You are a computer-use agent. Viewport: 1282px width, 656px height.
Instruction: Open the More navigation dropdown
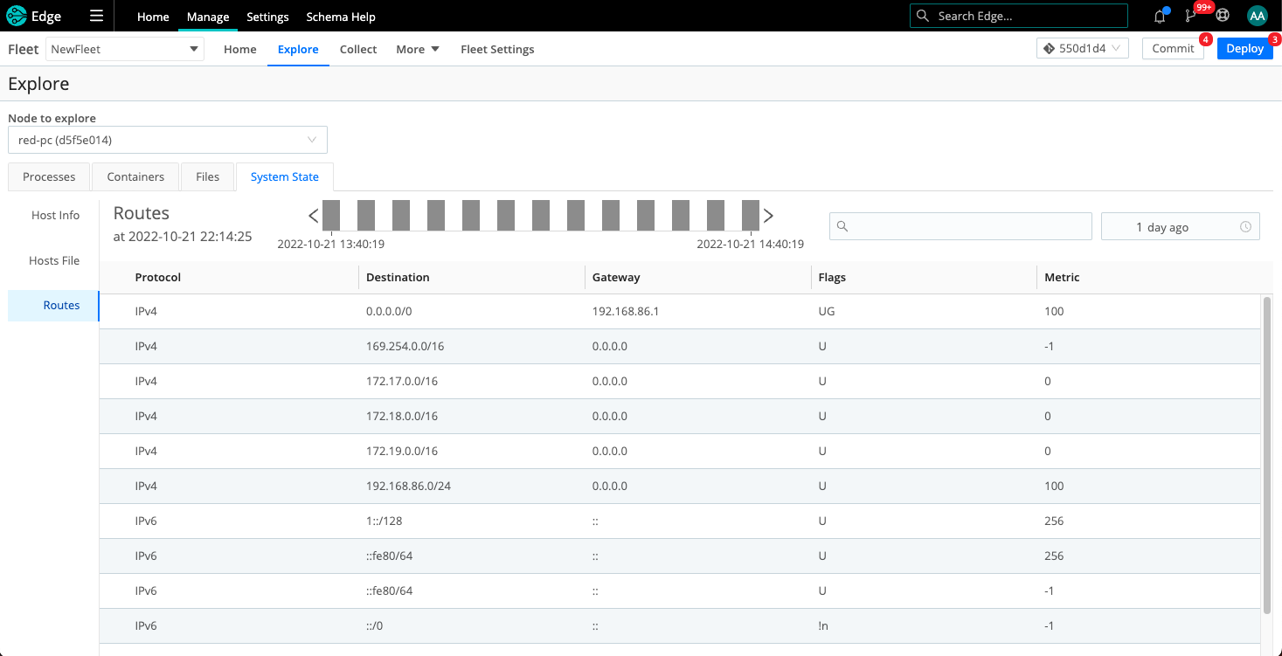(417, 49)
